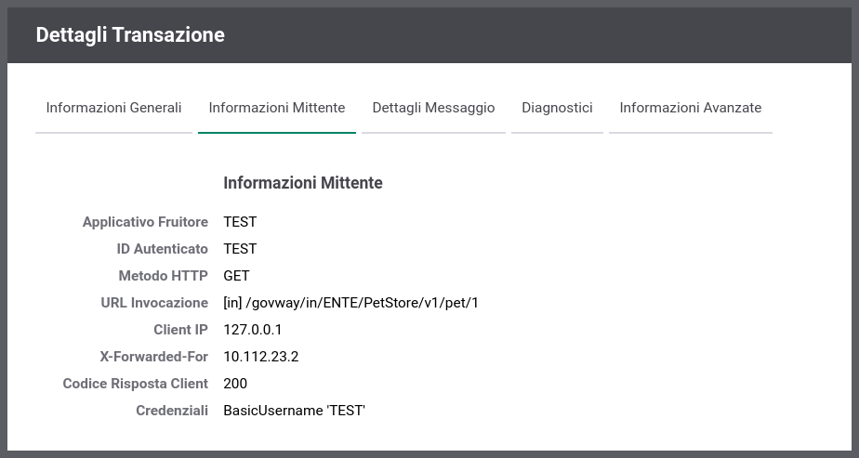Click the Credenziali label
This screenshot has height=458, width=859.
(x=172, y=411)
